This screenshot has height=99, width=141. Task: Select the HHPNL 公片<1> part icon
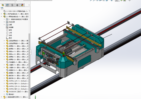(7, 81)
